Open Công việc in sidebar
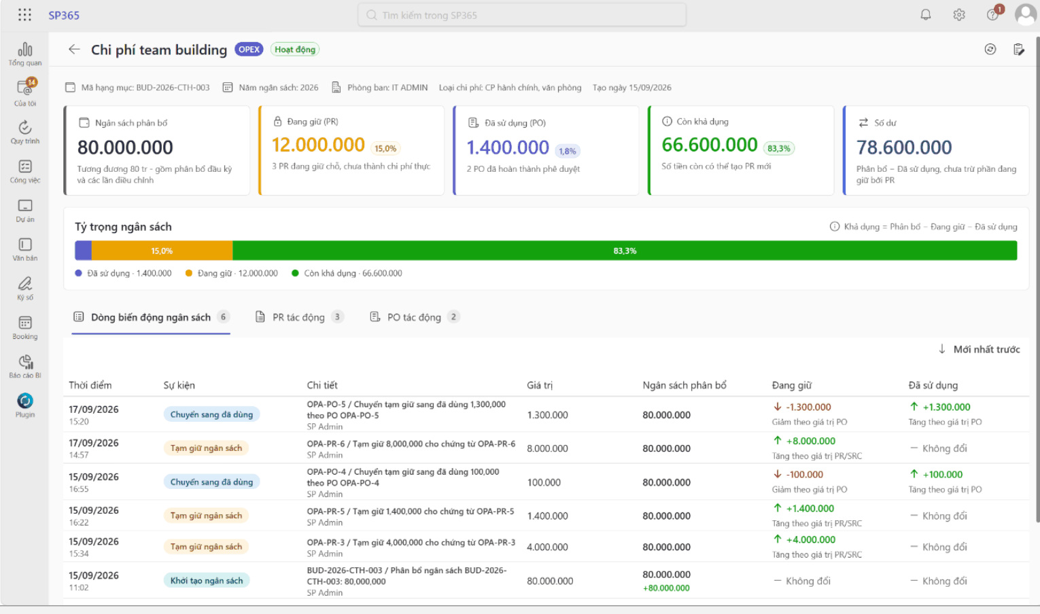The width and height of the screenshot is (1040, 614). click(25, 171)
